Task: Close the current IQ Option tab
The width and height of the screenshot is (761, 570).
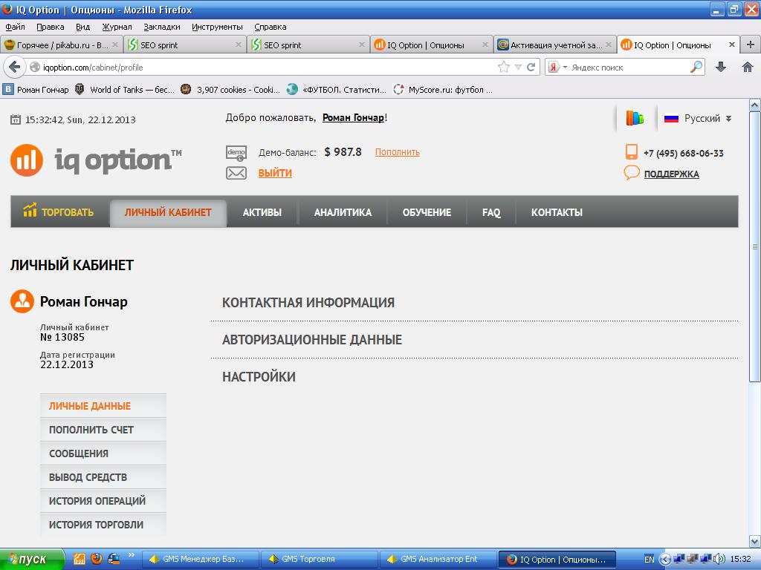Action: pyautogui.click(x=732, y=45)
